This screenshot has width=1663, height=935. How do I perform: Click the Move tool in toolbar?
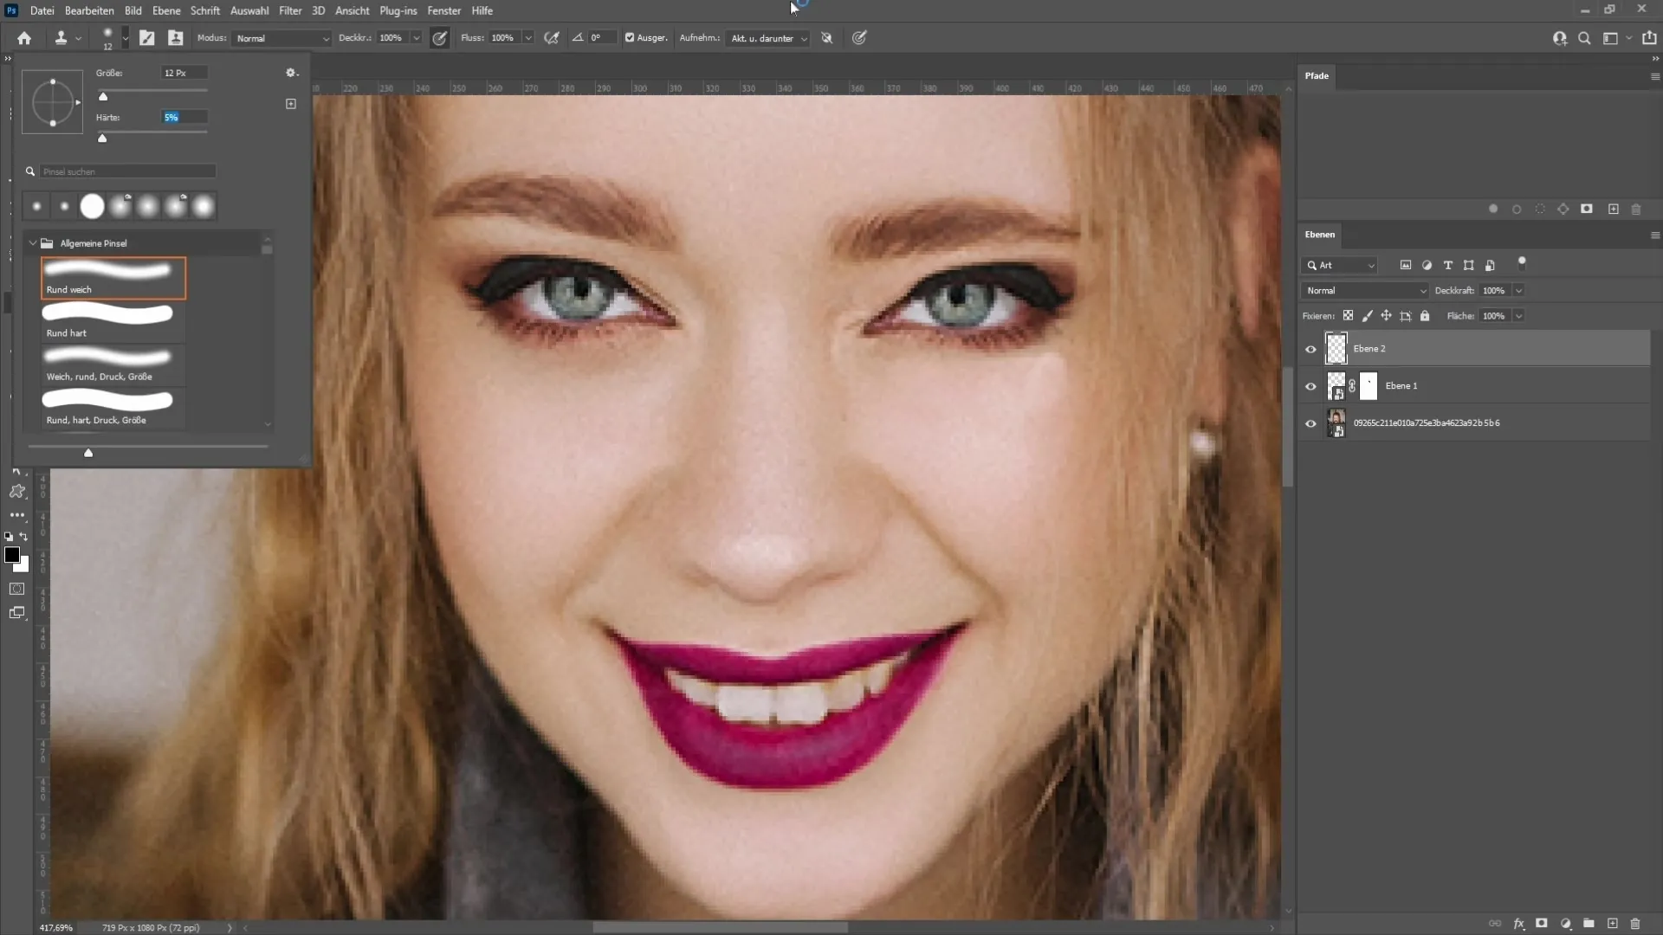click(x=17, y=469)
